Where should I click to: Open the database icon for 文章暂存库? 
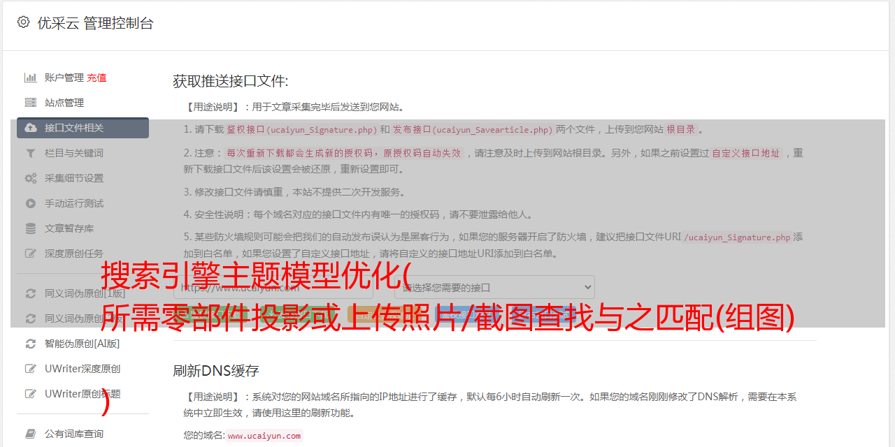[x=31, y=228]
